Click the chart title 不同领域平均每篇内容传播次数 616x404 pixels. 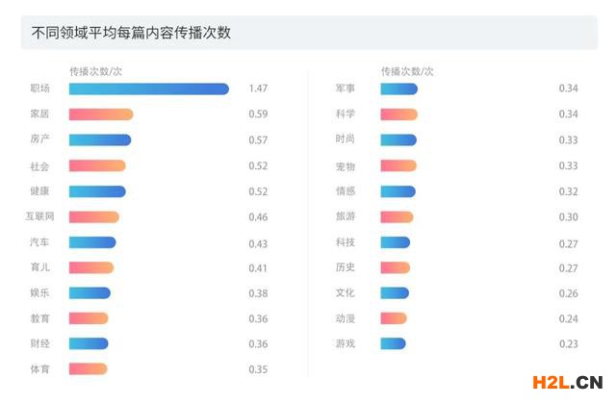pos(131,33)
